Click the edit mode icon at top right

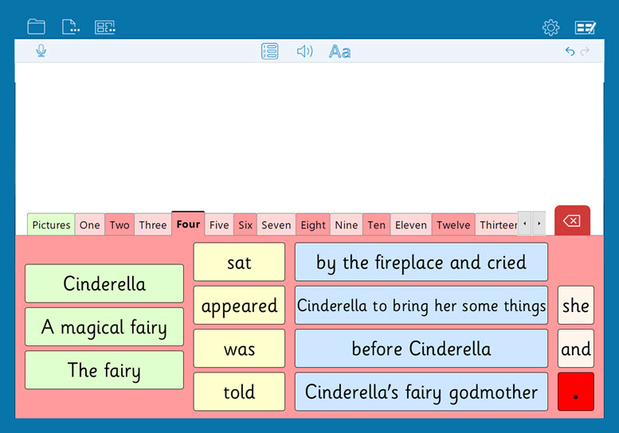pos(586,28)
